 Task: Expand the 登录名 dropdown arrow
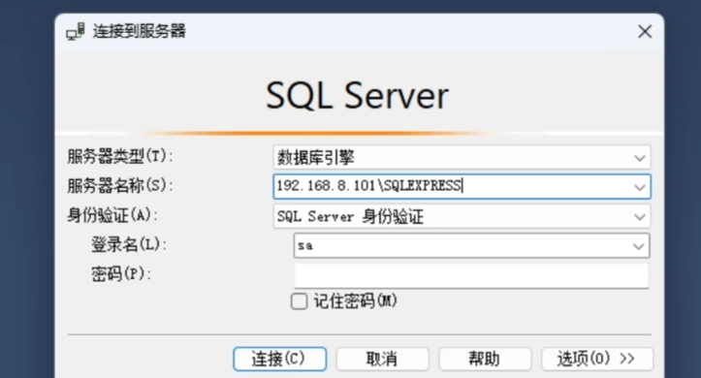click(638, 246)
